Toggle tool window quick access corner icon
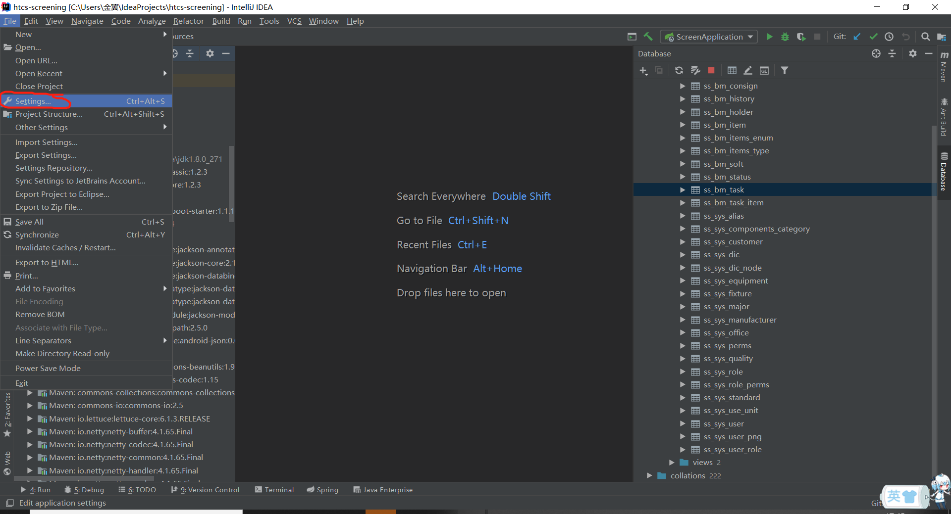This screenshot has height=514, width=951. (x=9, y=503)
